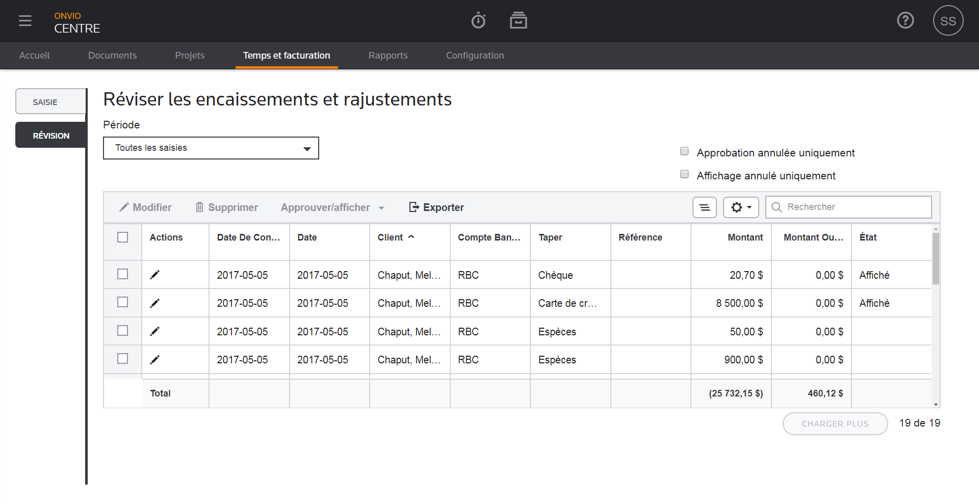Viewport: 979px width, 504px height.
Task: Open the SS user profile avatar
Action: coord(948,21)
